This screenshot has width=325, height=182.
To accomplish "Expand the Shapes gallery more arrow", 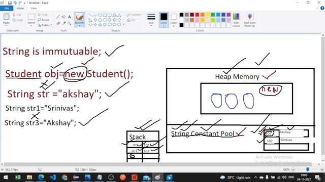I will click(x=123, y=25).
